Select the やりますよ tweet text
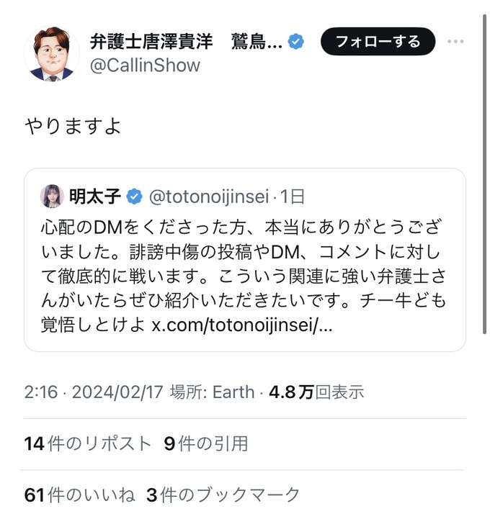The width and height of the screenshot is (490, 514). (x=73, y=126)
